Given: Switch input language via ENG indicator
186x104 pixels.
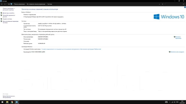Looking at the screenshot, I should coord(177,102).
